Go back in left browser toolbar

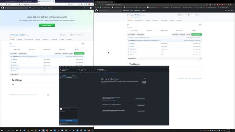tap(1, 4)
